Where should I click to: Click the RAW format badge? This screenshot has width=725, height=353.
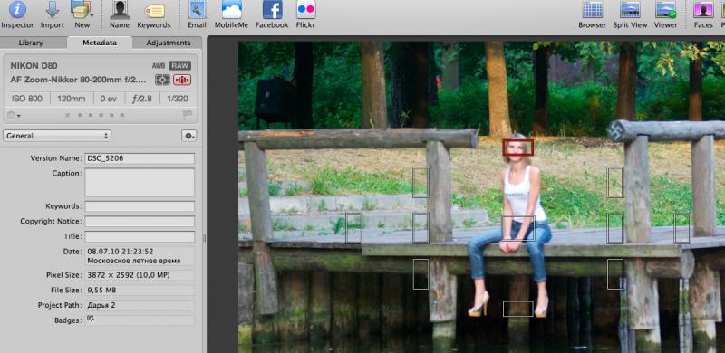(179, 66)
